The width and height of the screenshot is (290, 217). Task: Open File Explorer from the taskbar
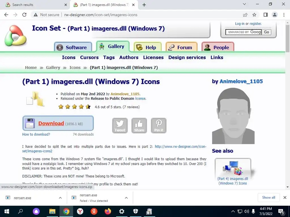click(52, 211)
